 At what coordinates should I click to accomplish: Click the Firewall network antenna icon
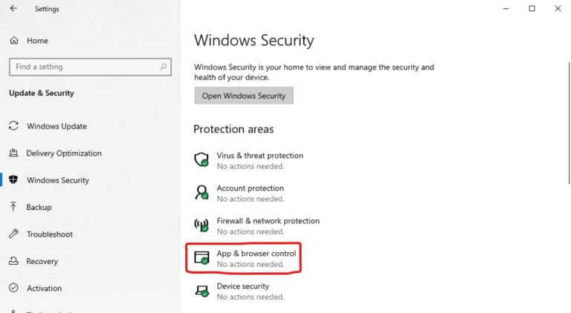click(x=201, y=225)
